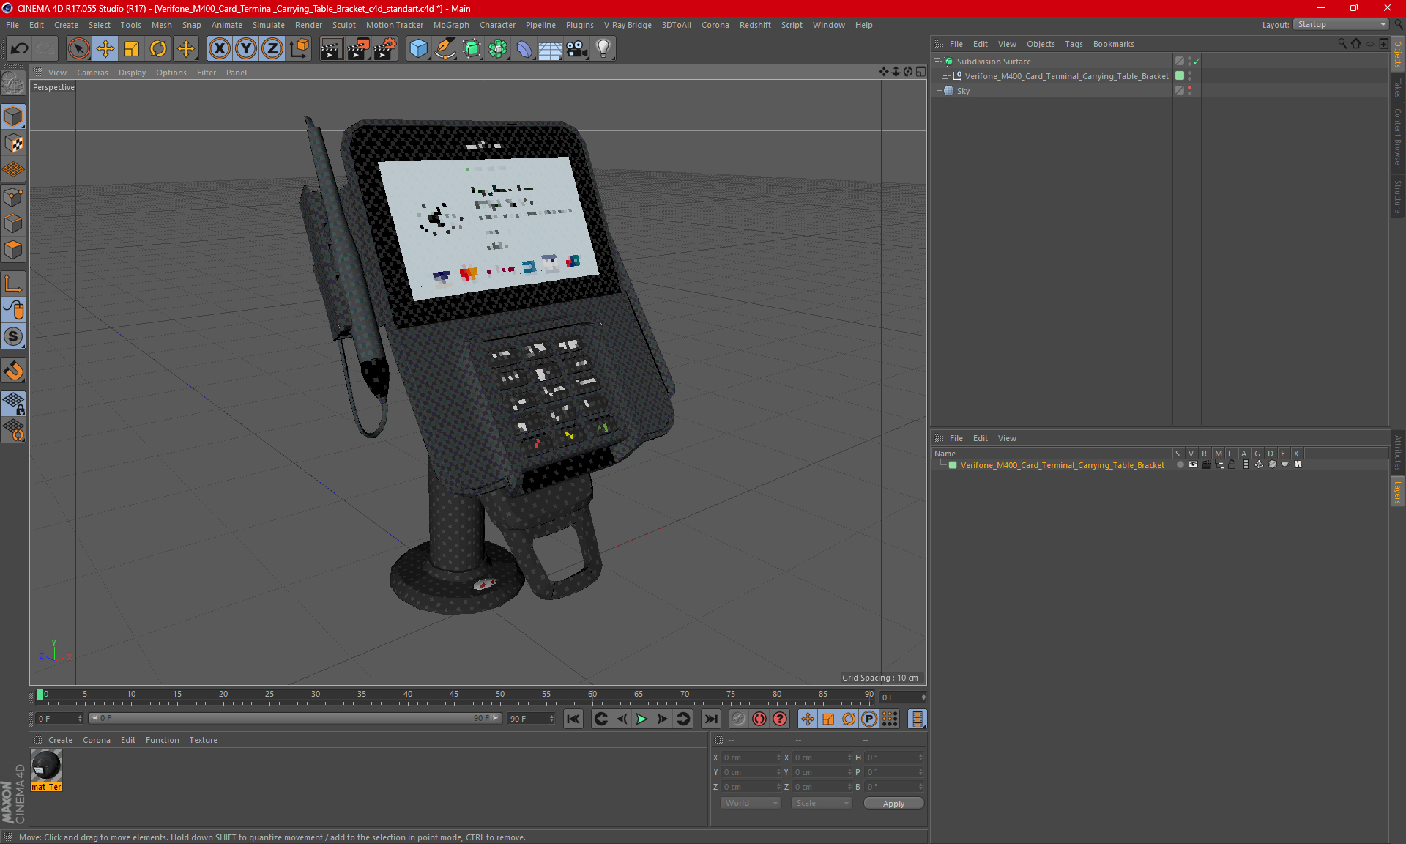
Task: Open the Object Manager Tags menu
Action: pos(1074,44)
